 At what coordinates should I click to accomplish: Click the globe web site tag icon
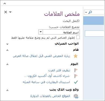[x=76, y=96]
